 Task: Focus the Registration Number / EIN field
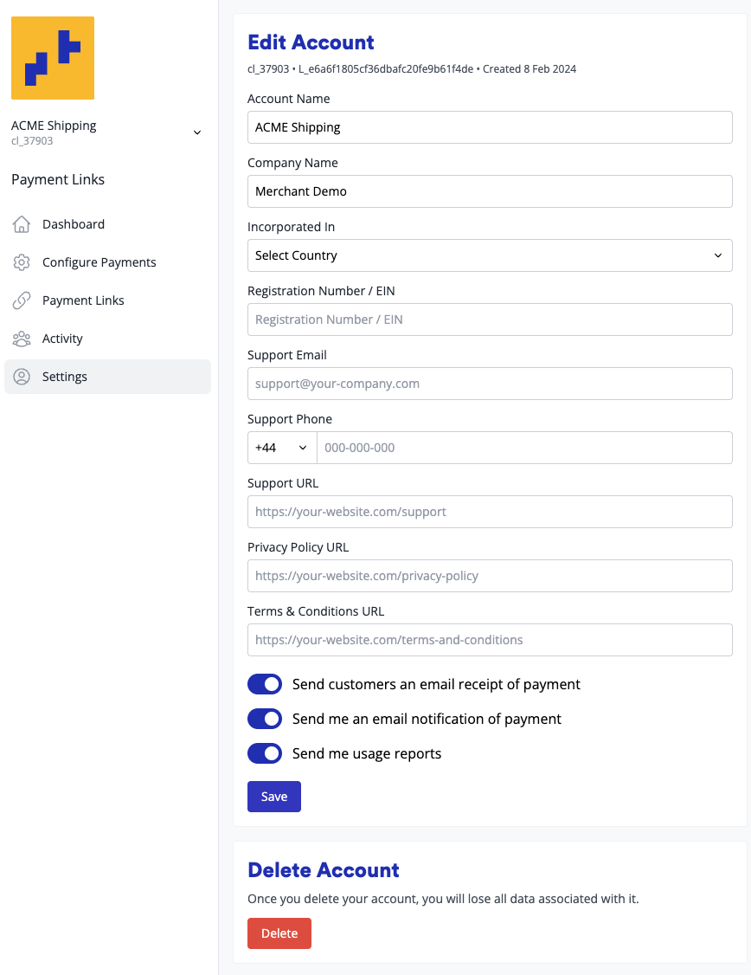490,320
